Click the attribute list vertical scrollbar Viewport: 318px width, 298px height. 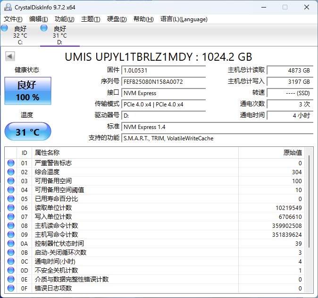[x=310, y=202]
